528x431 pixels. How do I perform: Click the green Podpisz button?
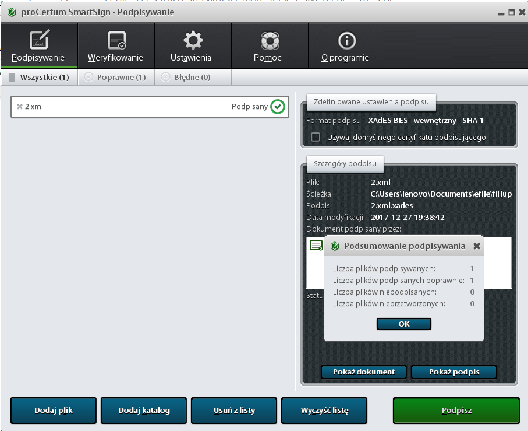(456, 411)
